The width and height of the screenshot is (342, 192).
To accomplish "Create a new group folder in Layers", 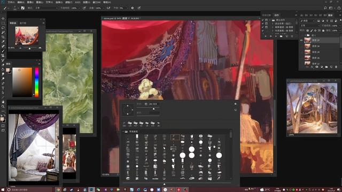I will [x=327, y=67].
